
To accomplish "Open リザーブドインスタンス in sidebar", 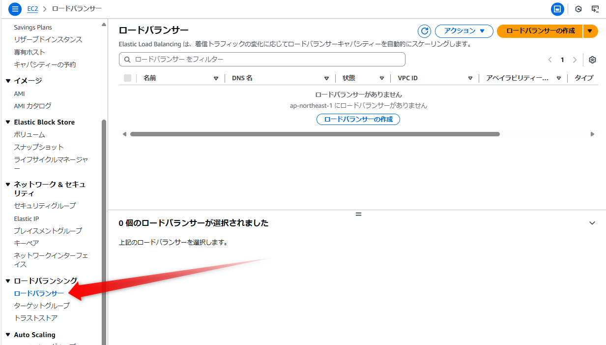I will click(48, 39).
